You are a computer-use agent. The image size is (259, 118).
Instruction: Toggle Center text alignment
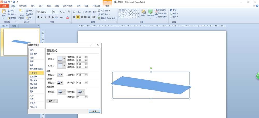(x=78, y=17)
